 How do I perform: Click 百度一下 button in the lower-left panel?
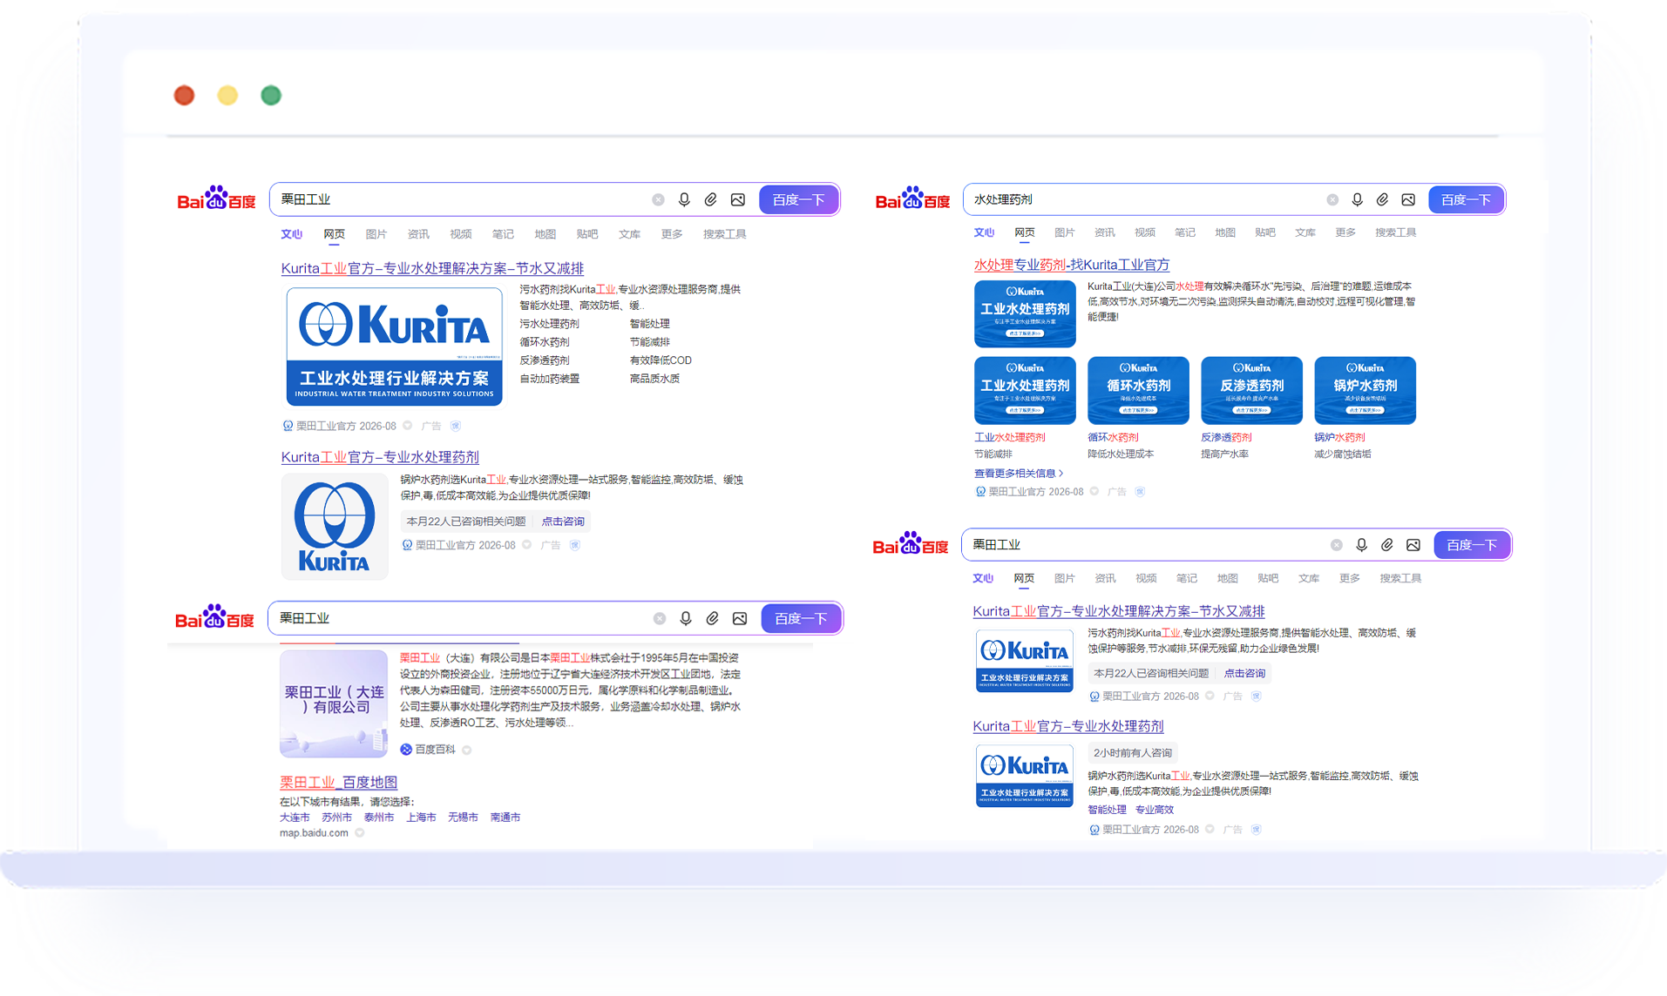coord(801,618)
